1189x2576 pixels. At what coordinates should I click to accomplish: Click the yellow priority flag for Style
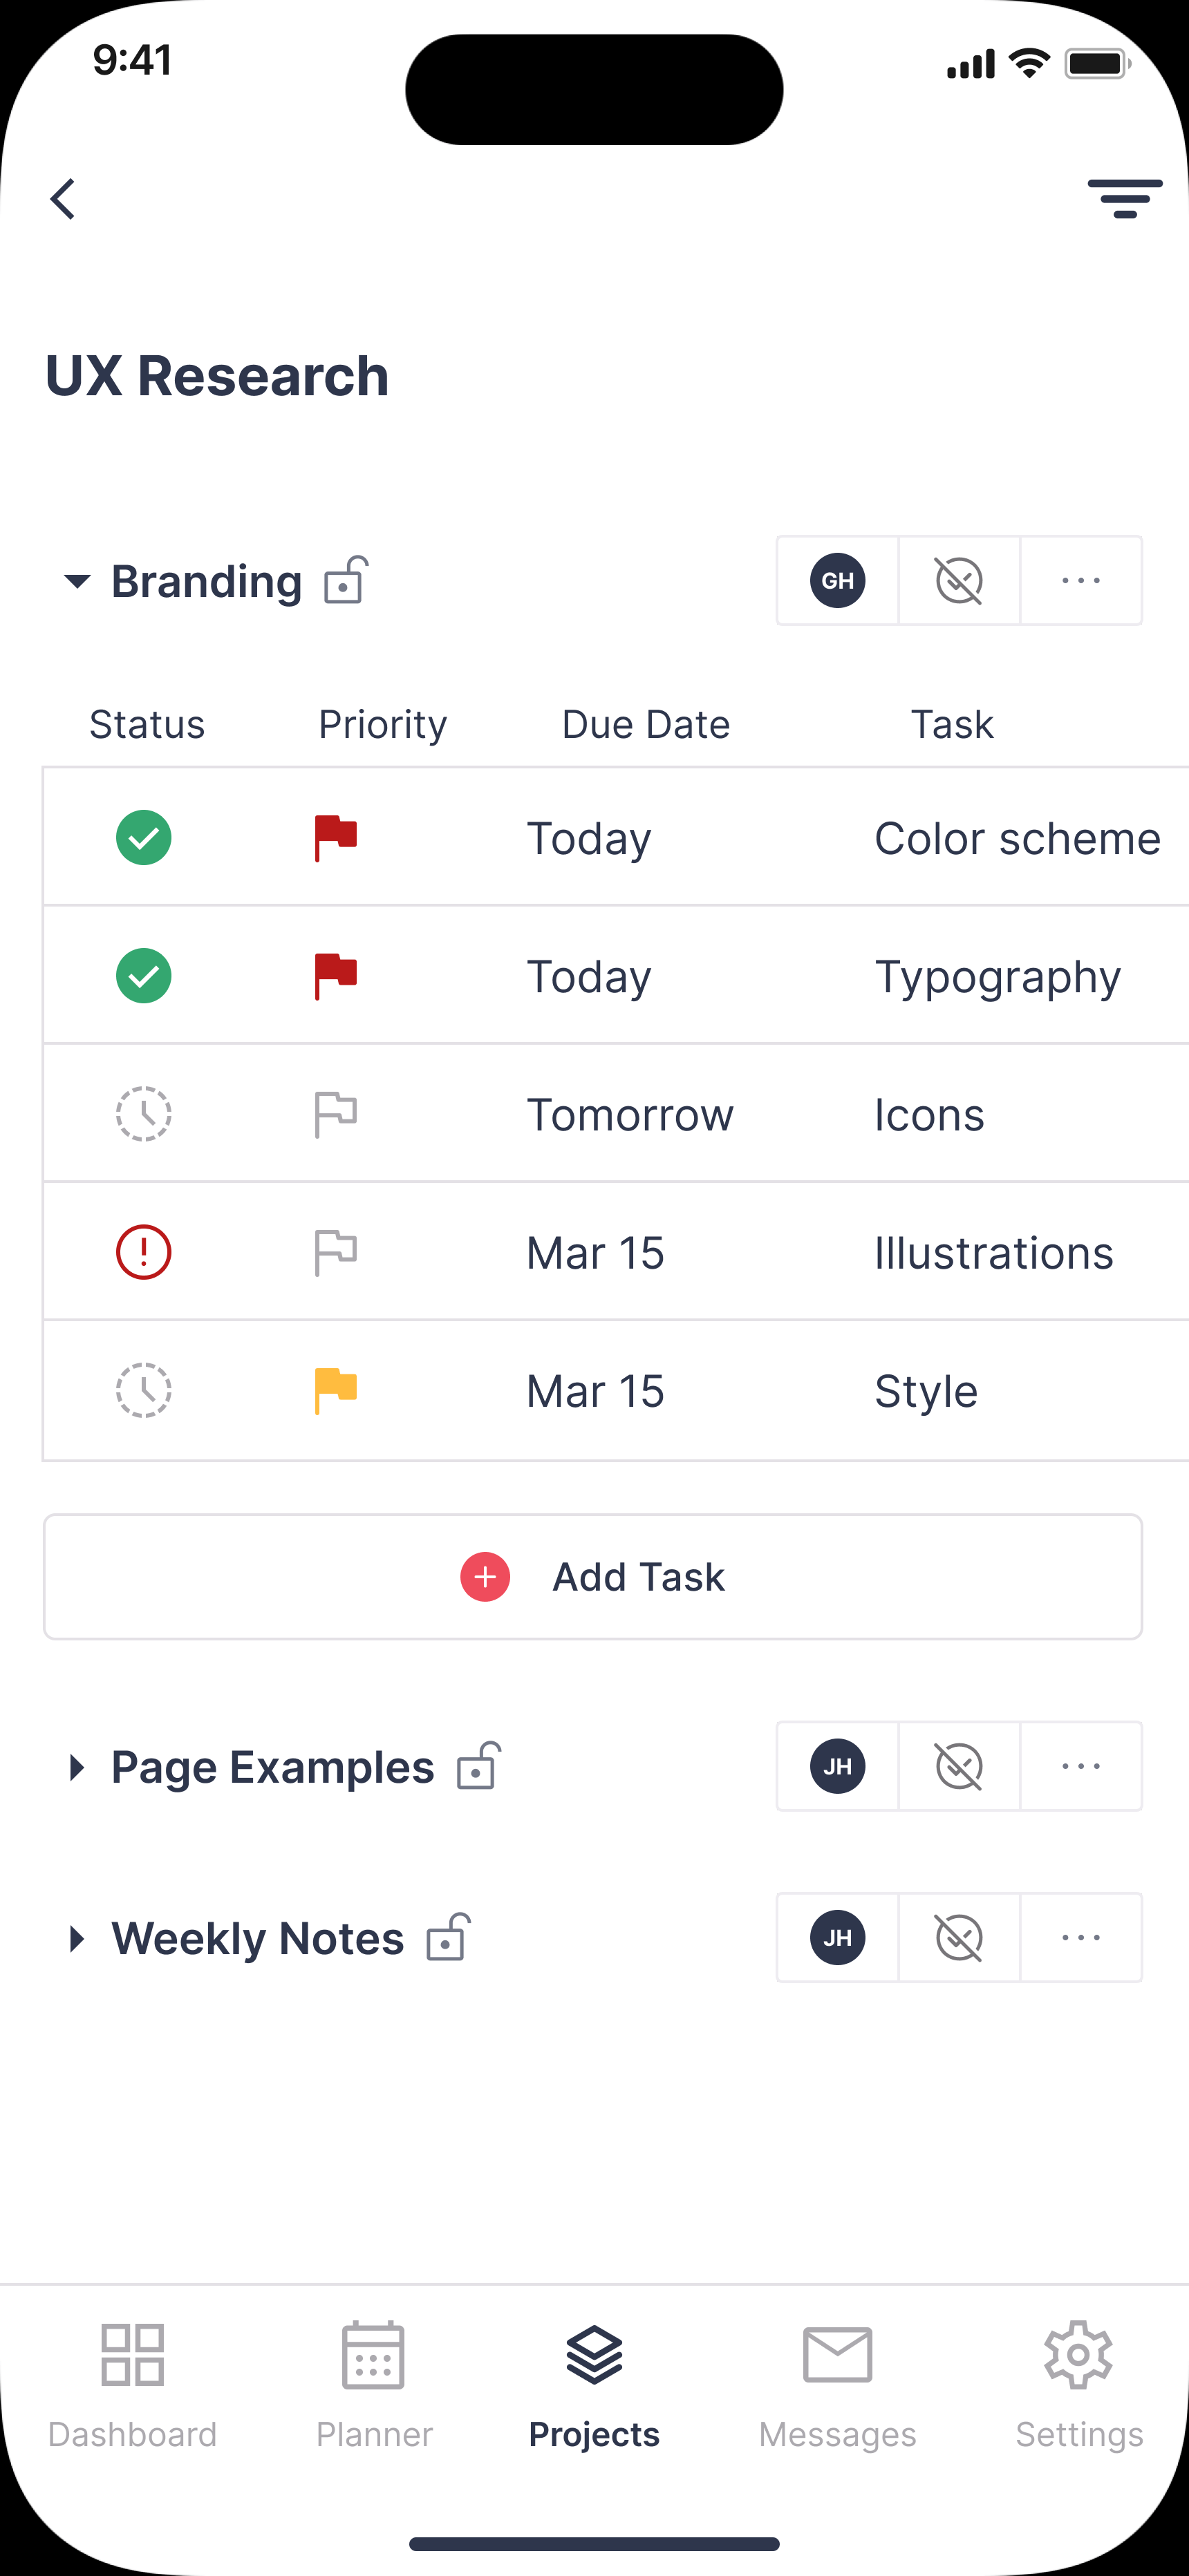[335, 1390]
